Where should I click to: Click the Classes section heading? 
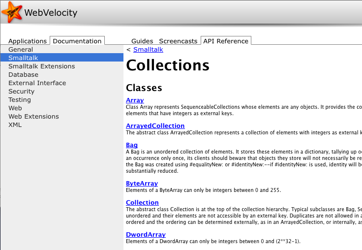point(144,88)
